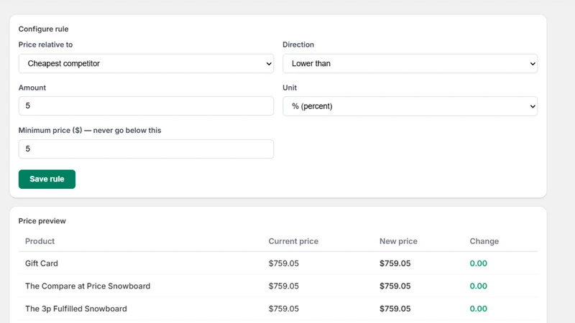Click the New price column header
This screenshot has height=323, width=575.
398,241
